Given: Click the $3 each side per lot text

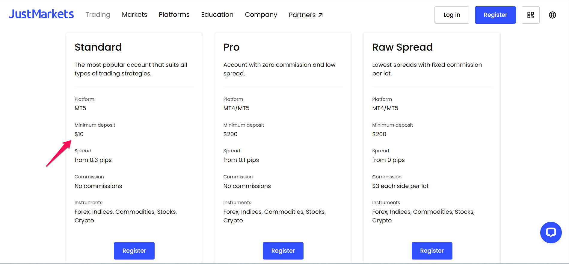Looking at the screenshot, I should 400,186.
